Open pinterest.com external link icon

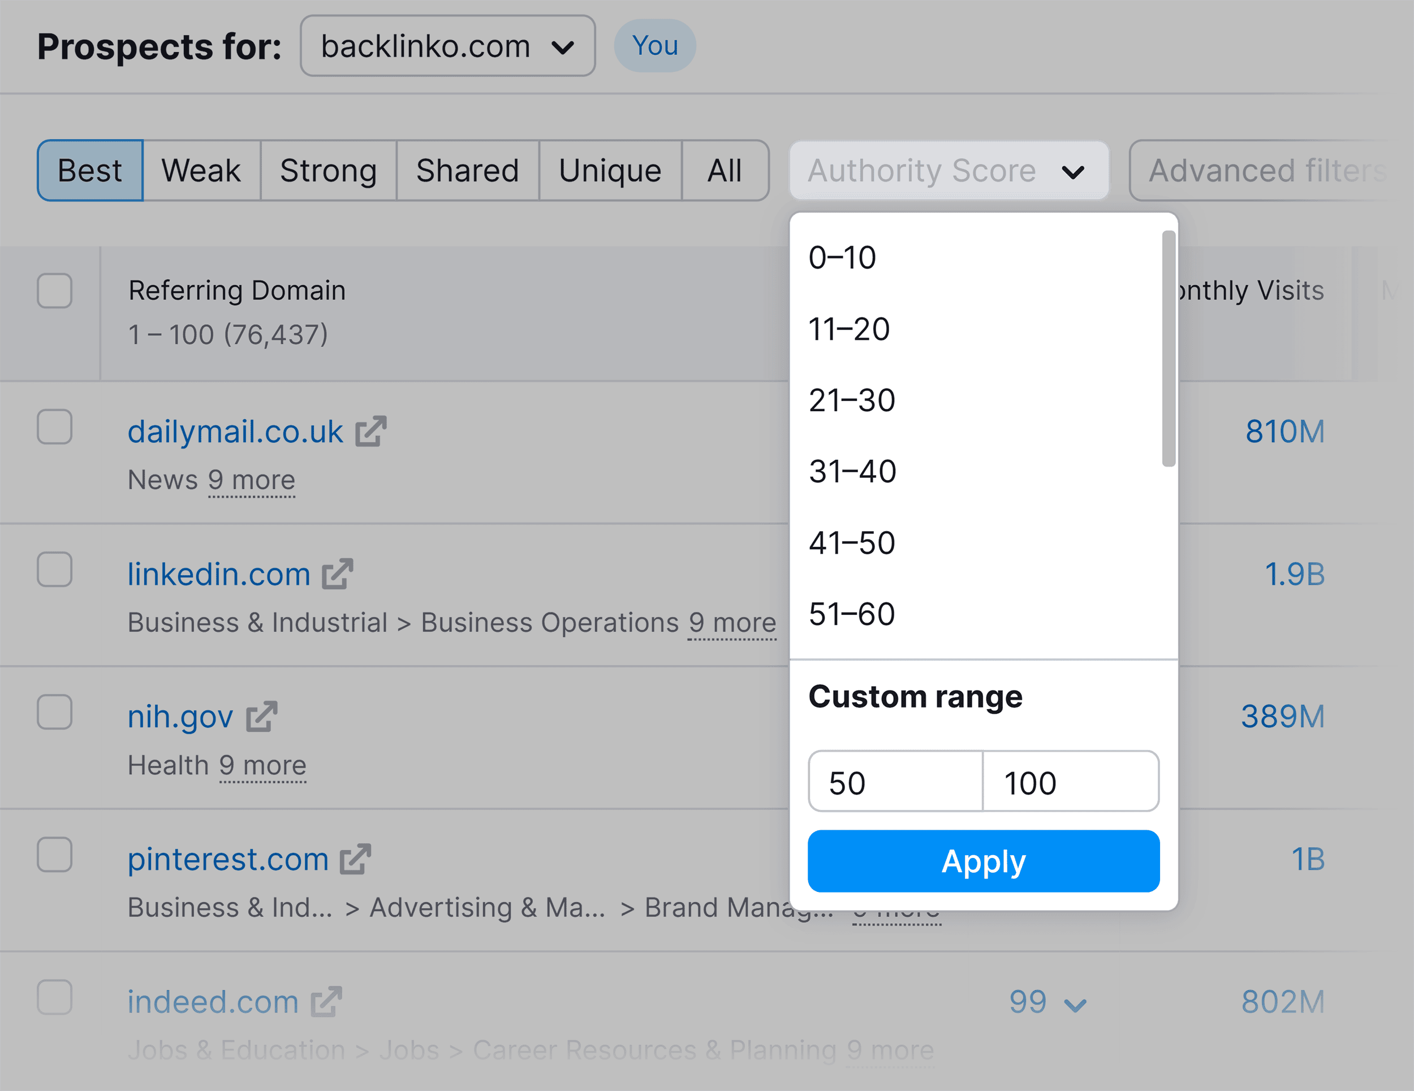coord(355,859)
